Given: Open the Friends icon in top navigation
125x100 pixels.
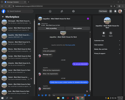Looking at the screenshot, I should click(62, 11).
